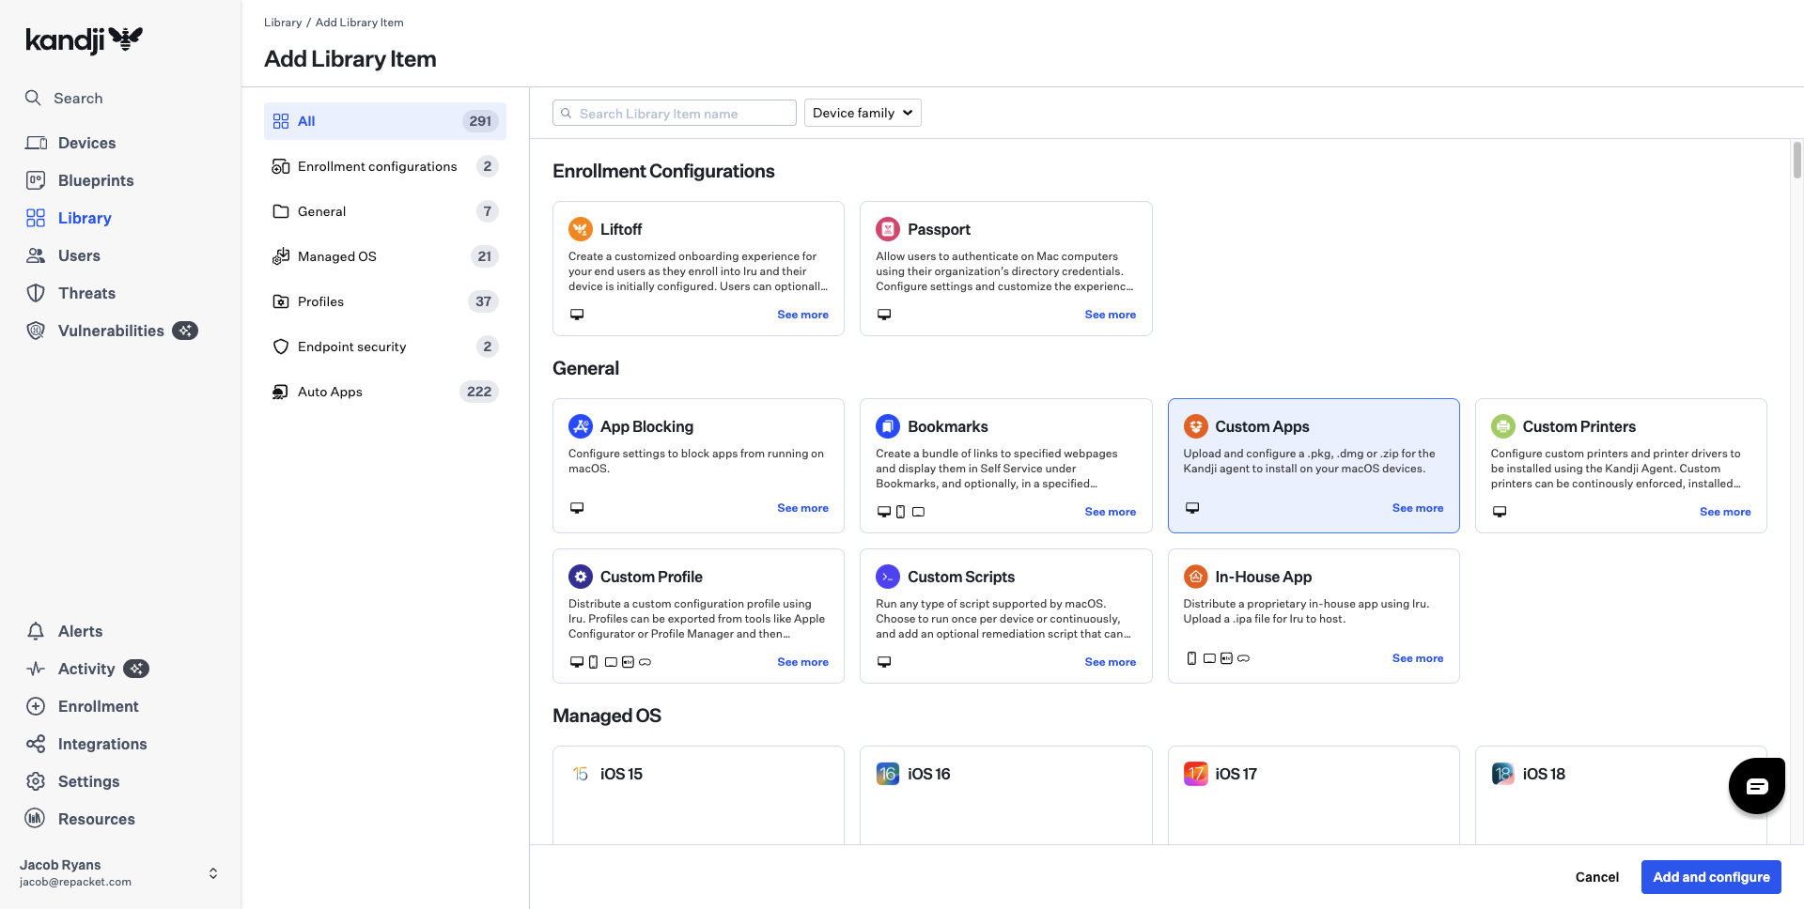Click See more on App Blocking card
The width and height of the screenshot is (1804, 909).
[802, 508]
